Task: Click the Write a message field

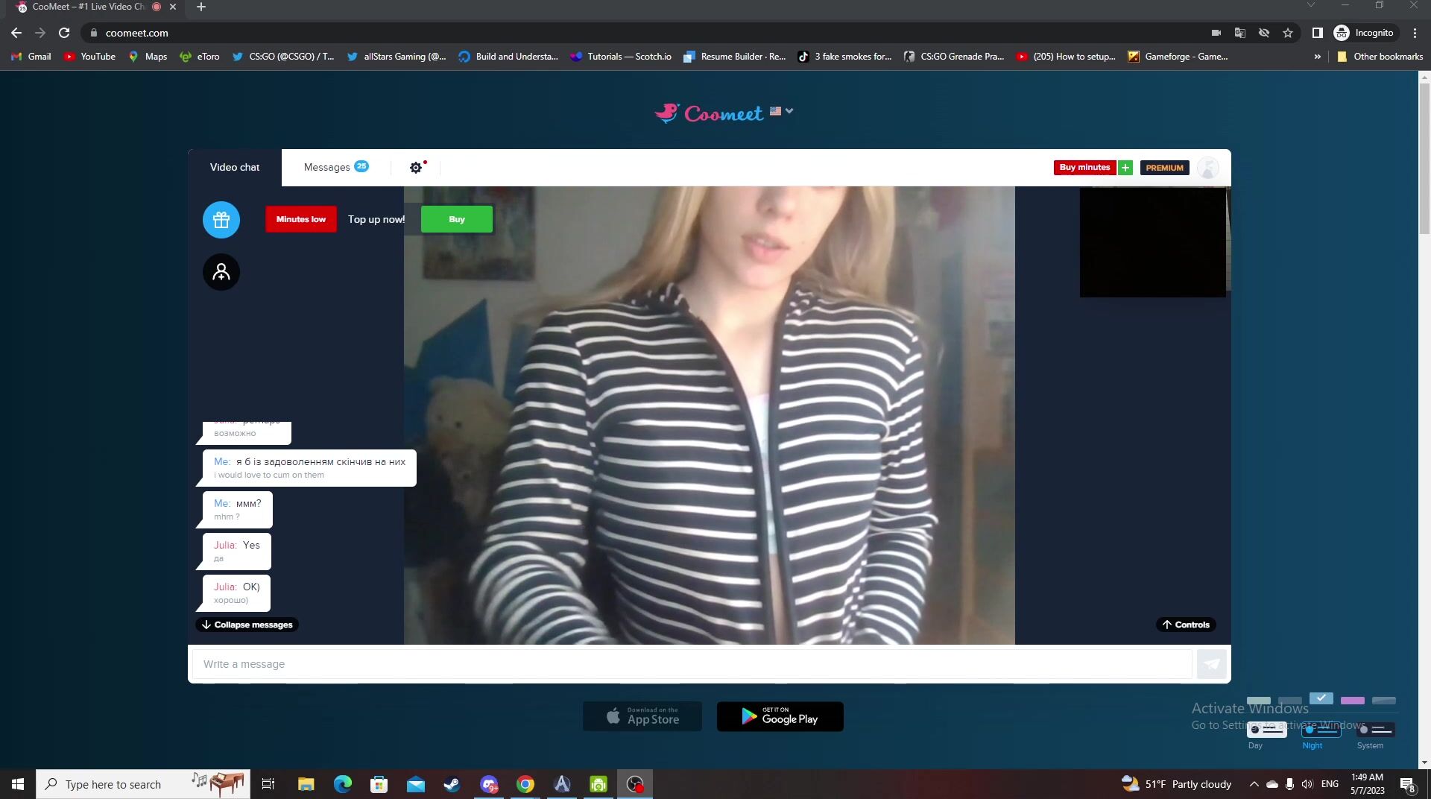Action: point(692,664)
